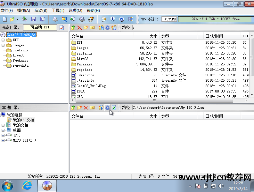Open the 工具(T) menu
254x192 pixels.
(x=58, y=11)
